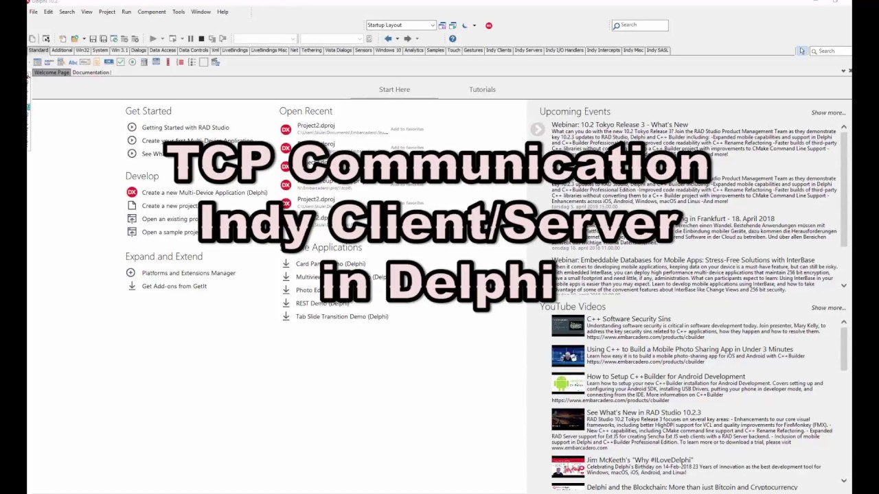Screen dimensions: 879x494
Task: Click the blue Back navigation arrow
Action: click(x=388, y=38)
